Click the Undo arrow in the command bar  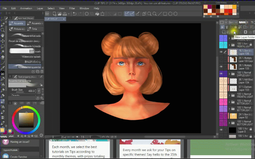pyautogui.click(x=75, y=14)
